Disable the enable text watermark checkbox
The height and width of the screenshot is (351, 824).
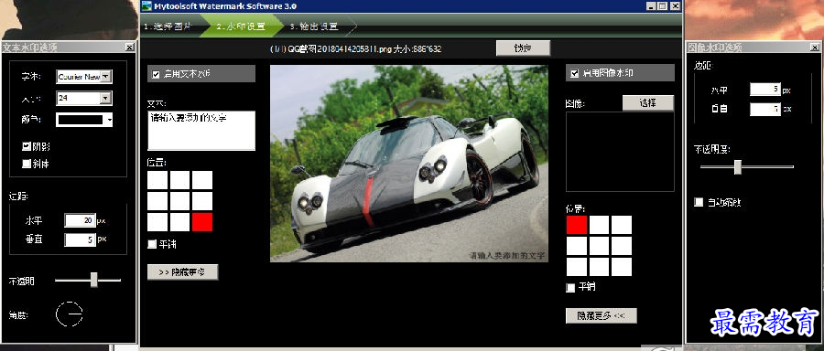point(156,74)
